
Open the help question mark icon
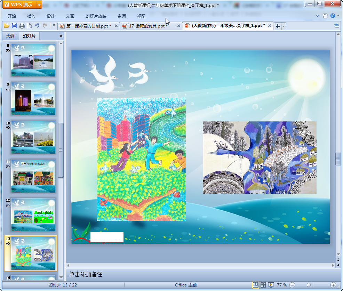pyautogui.click(x=333, y=16)
